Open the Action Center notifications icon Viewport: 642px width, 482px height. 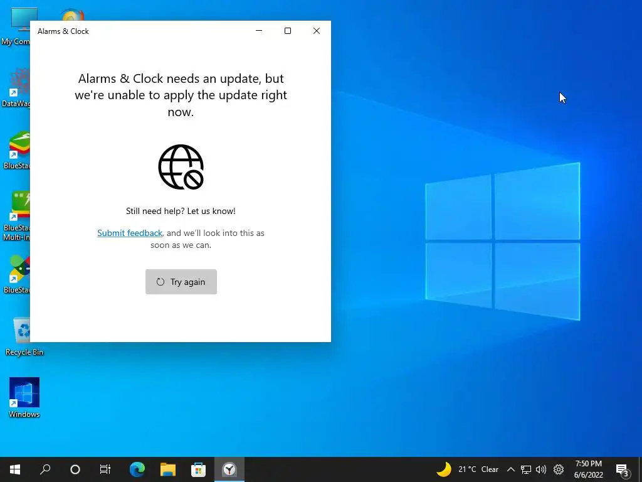(x=622, y=469)
